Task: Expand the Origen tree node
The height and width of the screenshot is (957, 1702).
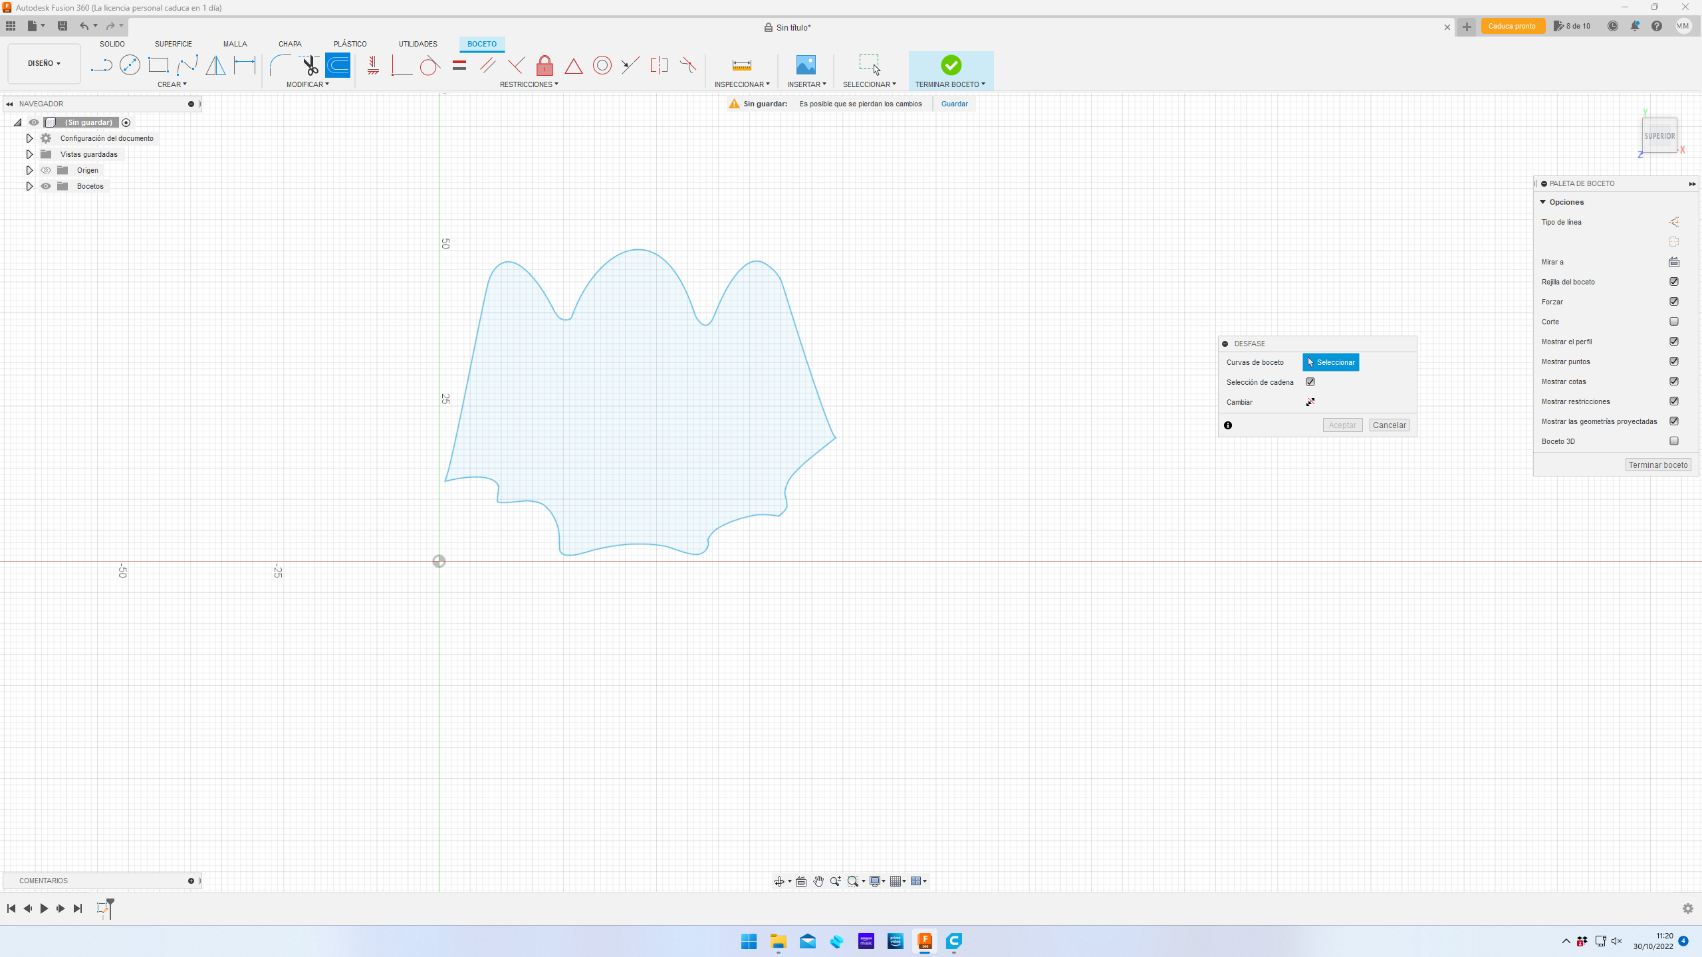Action: (x=29, y=170)
